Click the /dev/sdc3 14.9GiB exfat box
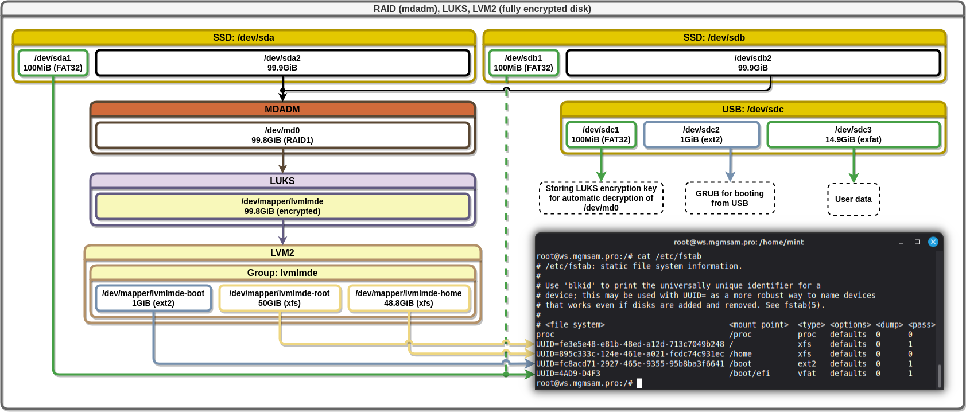The width and height of the screenshot is (966, 412). (853, 135)
